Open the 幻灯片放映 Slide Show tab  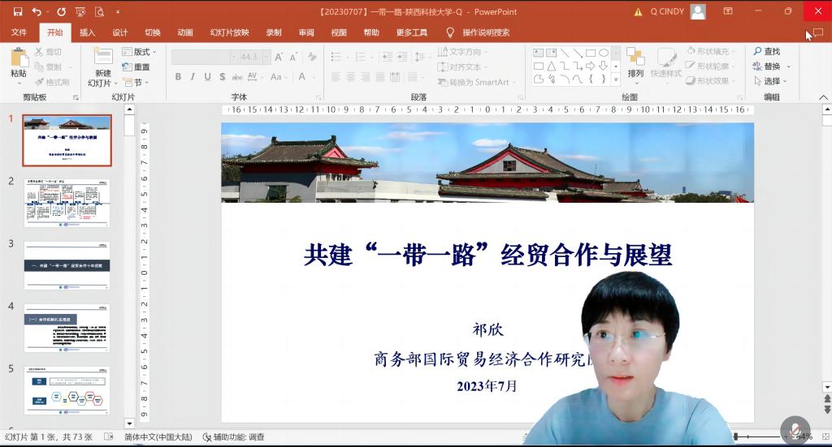(229, 32)
